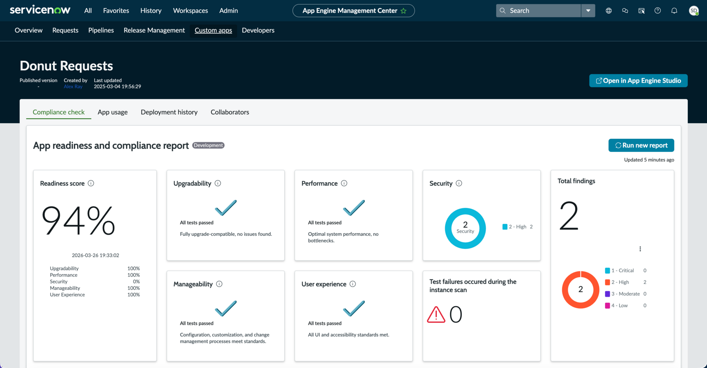This screenshot has width=707, height=368.
Task: Show info for Security card
Action: (459, 183)
